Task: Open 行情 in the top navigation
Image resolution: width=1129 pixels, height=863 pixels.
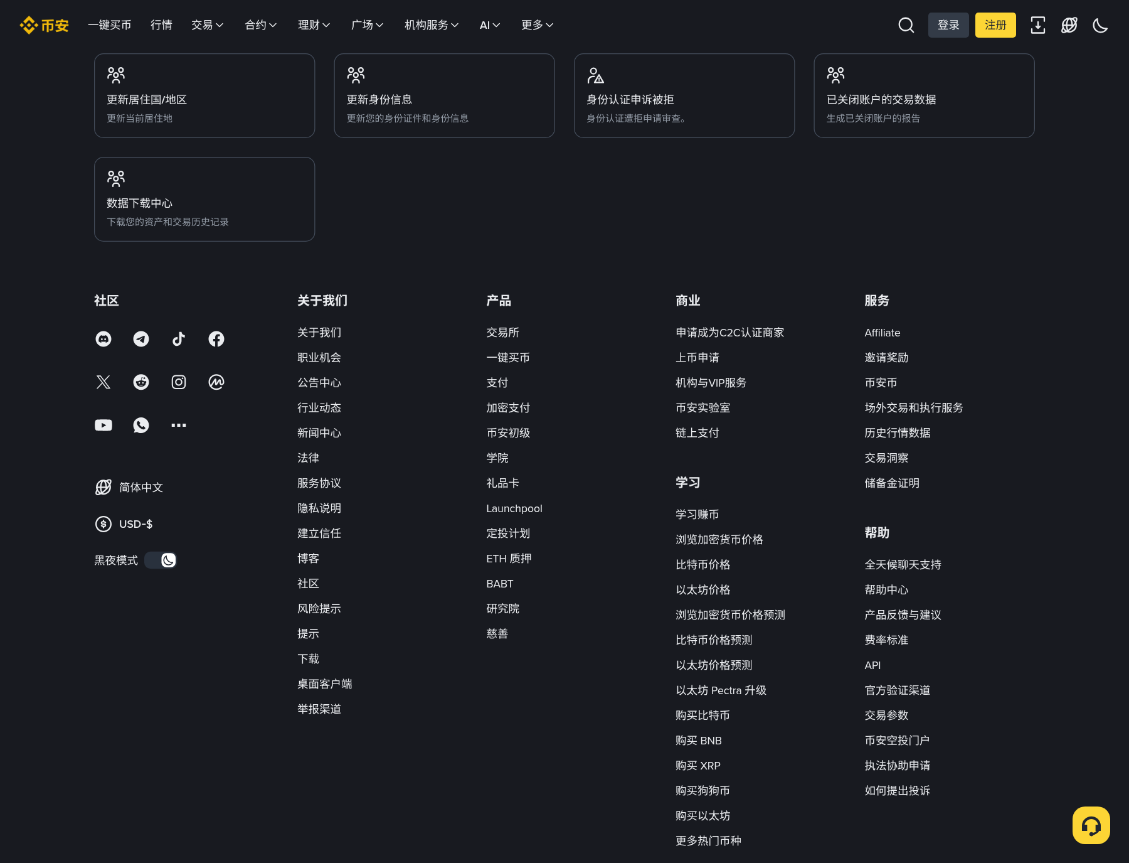Action: click(x=161, y=25)
